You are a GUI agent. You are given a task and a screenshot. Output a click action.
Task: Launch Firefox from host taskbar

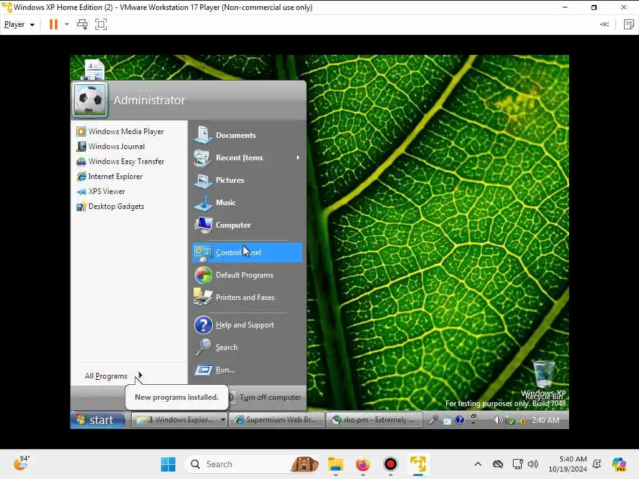(363, 464)
